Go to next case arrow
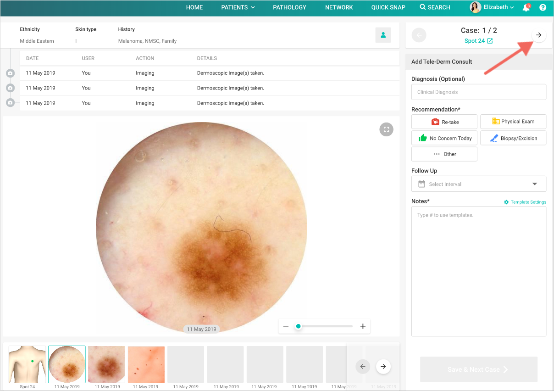 tap(539, 35)
